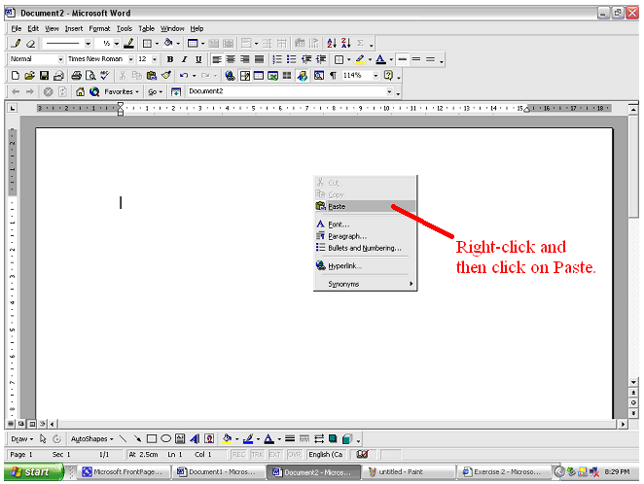Click the drawing Fill Color bucket
The image size is (644, 484).
pos(227,439)
